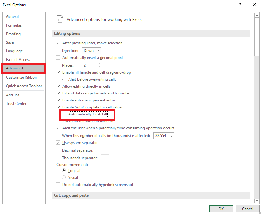This screenshot has height=215, width=262.
Task: Click the Cancel button
Action: coord(248,209)
